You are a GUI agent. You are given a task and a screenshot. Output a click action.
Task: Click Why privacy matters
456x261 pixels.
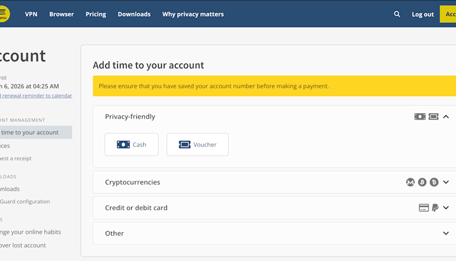pyautogui.click(x=193, y=14)
